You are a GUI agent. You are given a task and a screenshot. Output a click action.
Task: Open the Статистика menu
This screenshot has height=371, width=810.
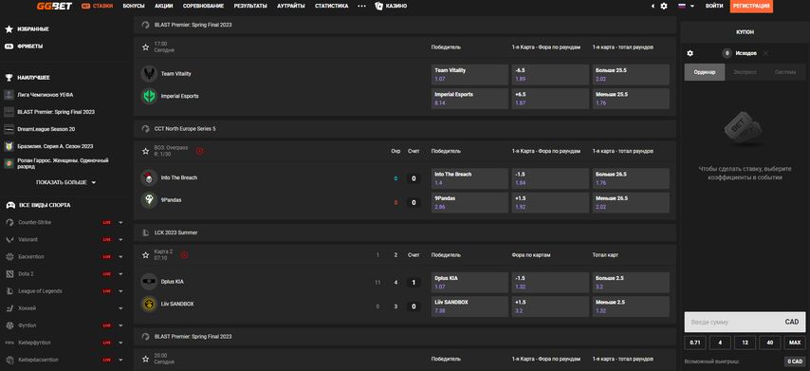[x=332, y=7]
